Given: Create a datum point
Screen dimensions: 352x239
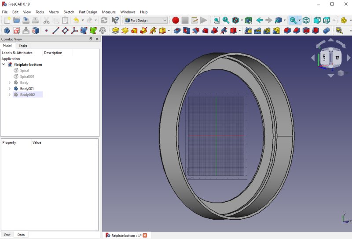Looking at the screenshot, I should [46, 30].
